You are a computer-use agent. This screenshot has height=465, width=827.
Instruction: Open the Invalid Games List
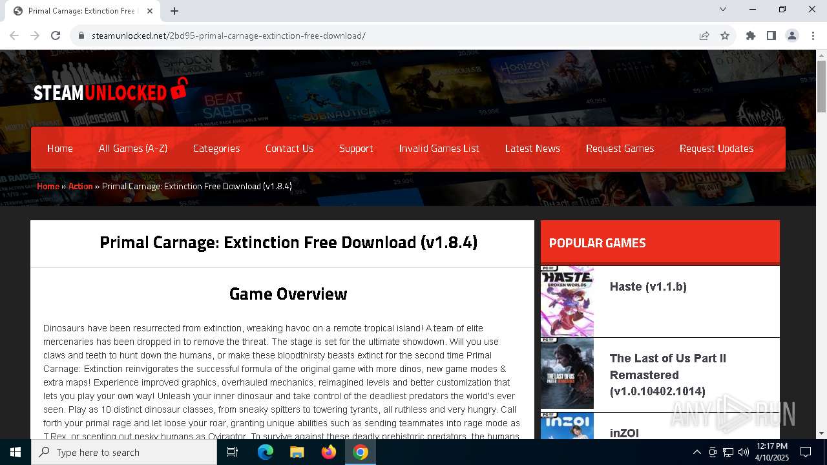[x=439, y=149]
